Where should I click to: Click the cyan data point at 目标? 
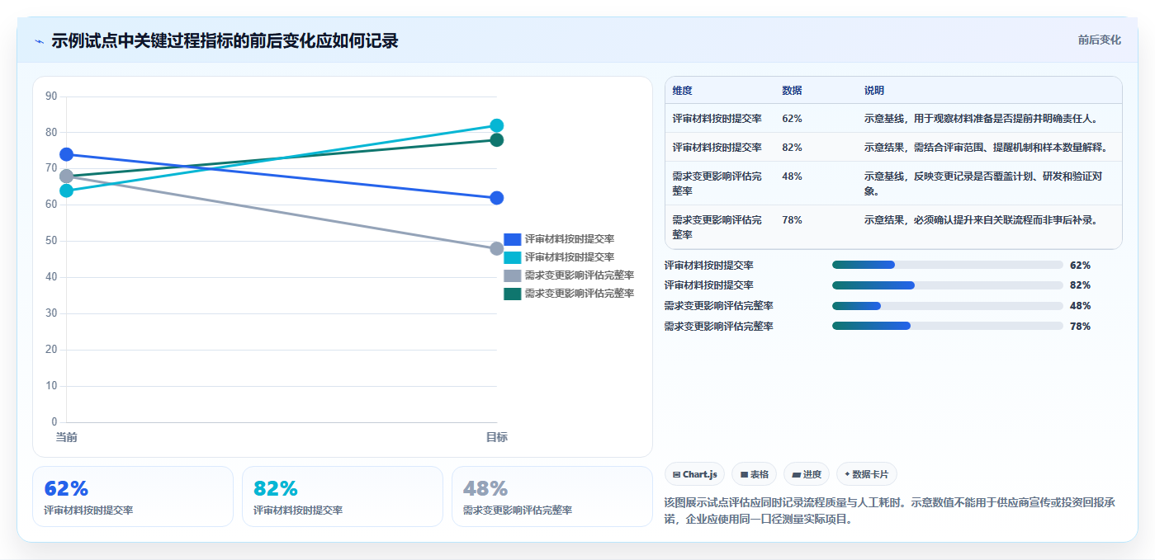tap(496, 125)
